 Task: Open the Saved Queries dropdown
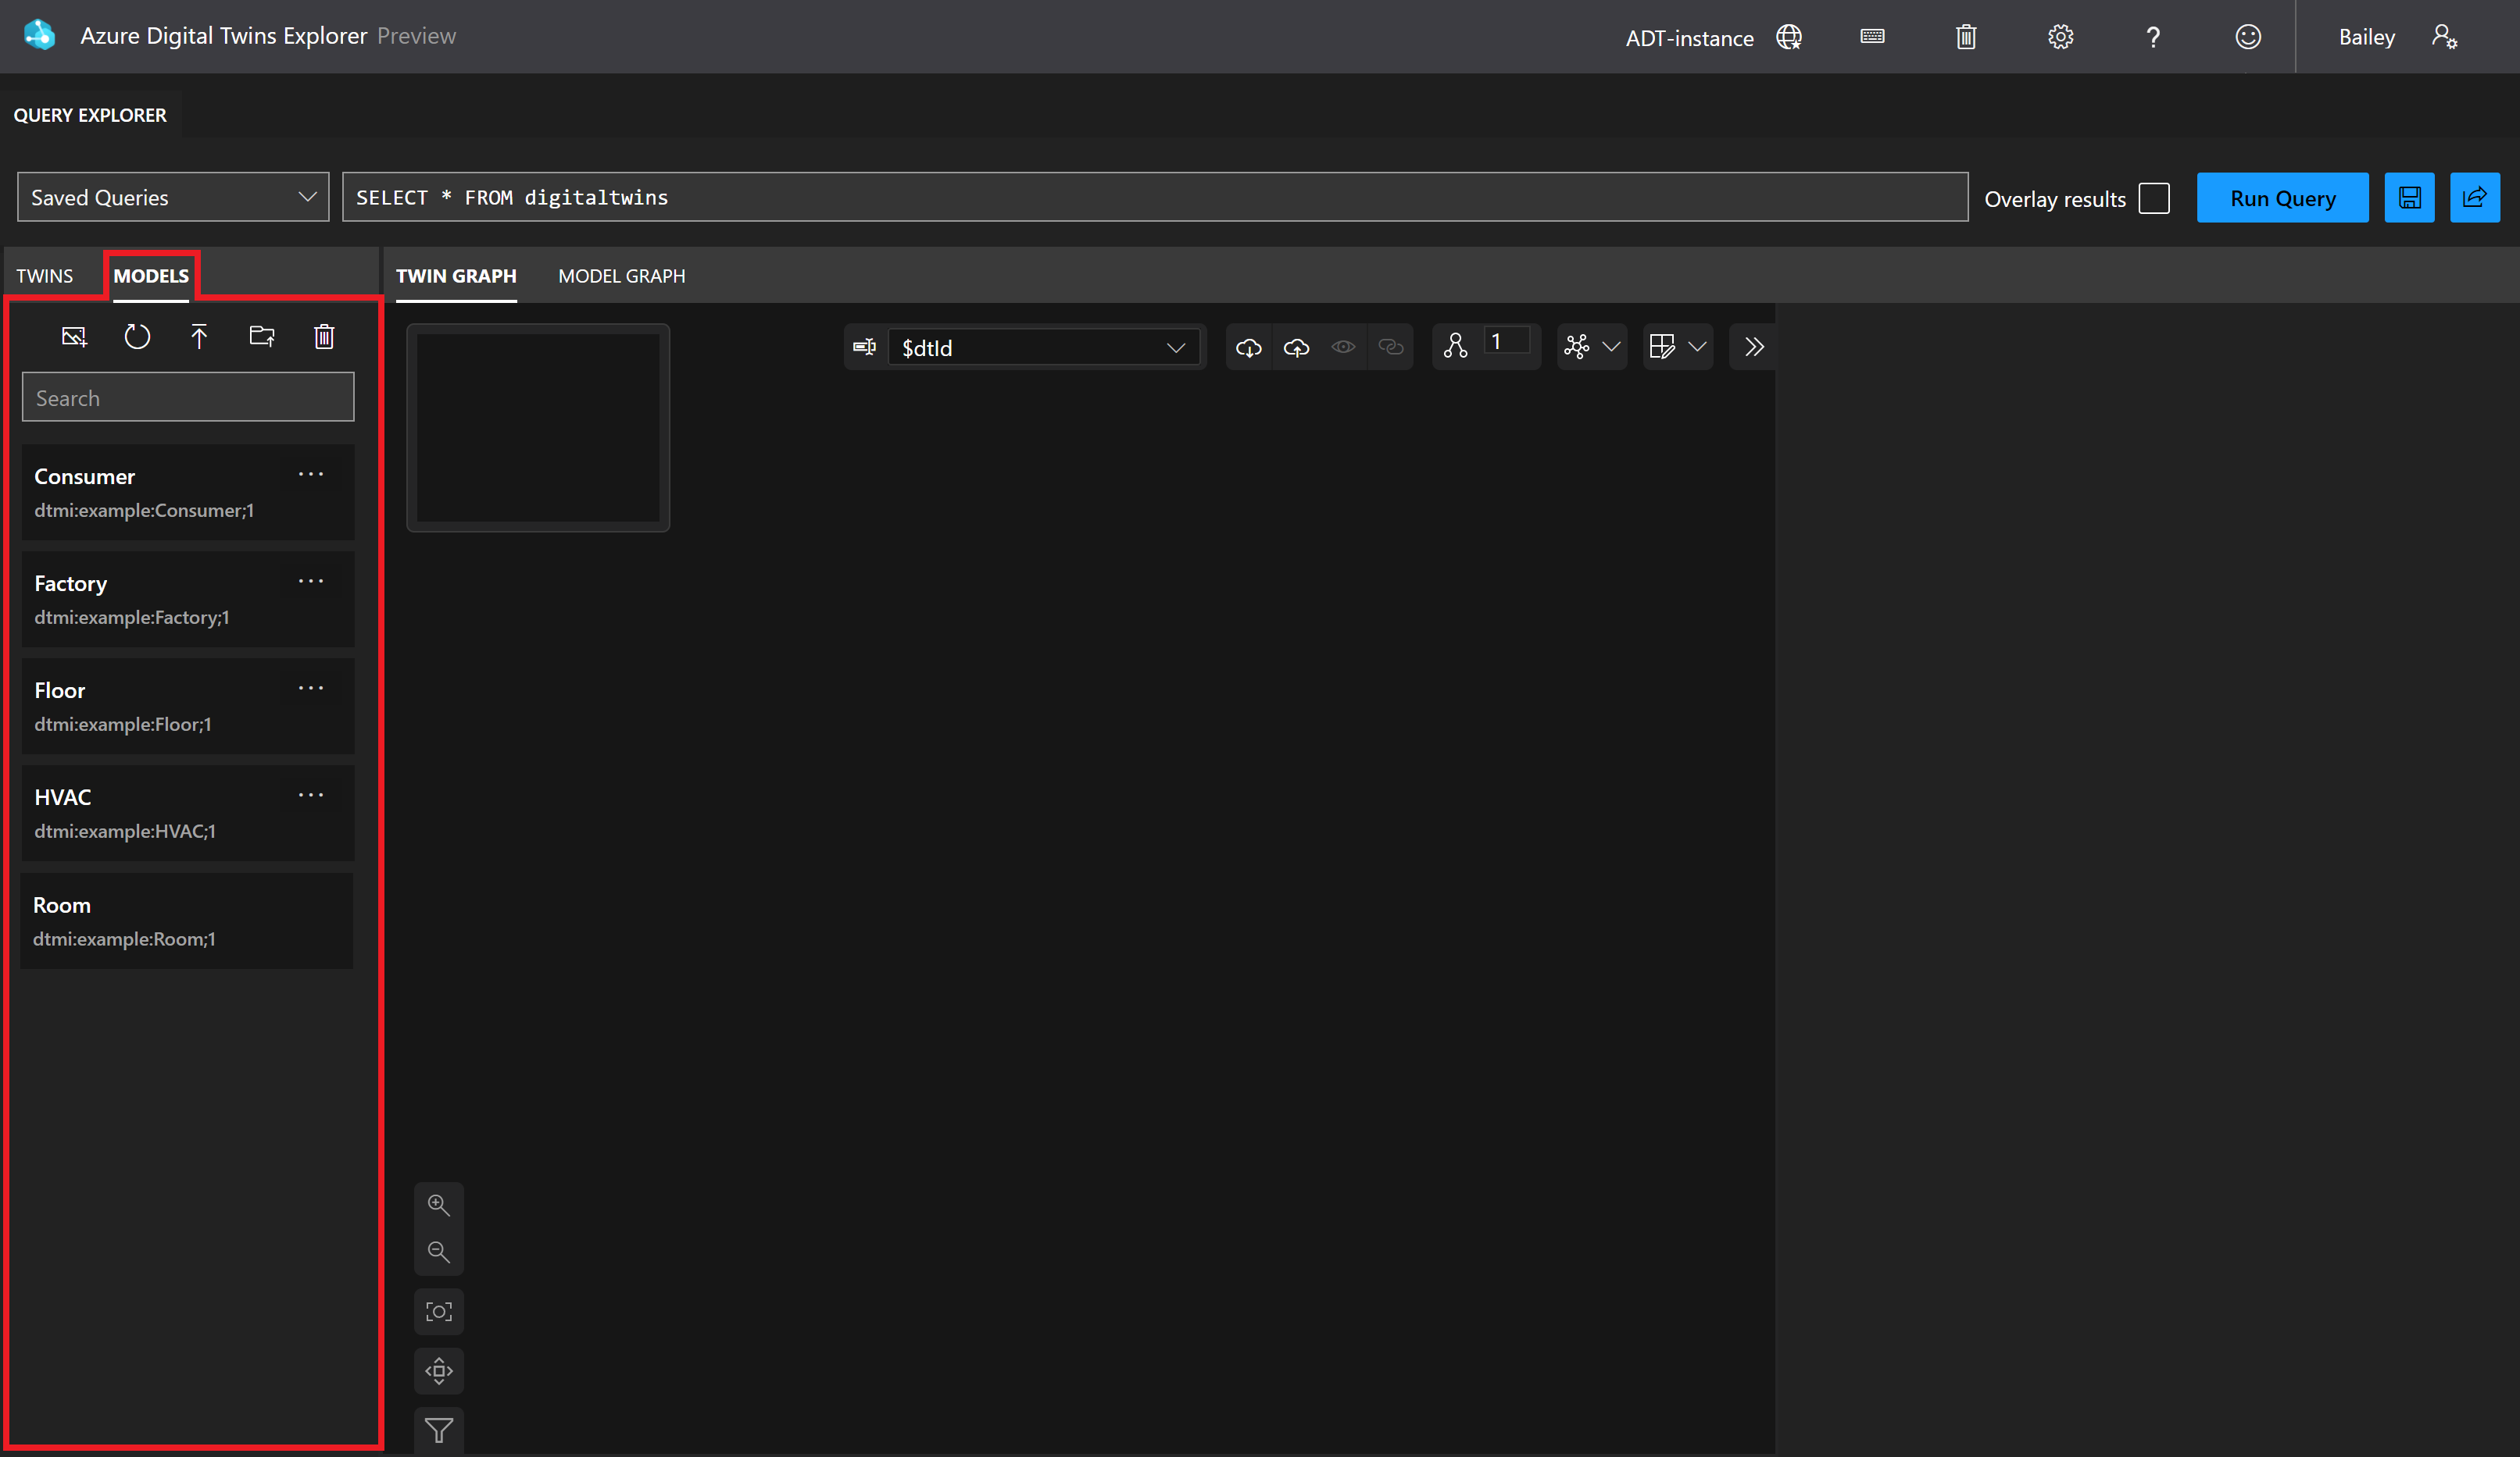[x=173, y=197]
